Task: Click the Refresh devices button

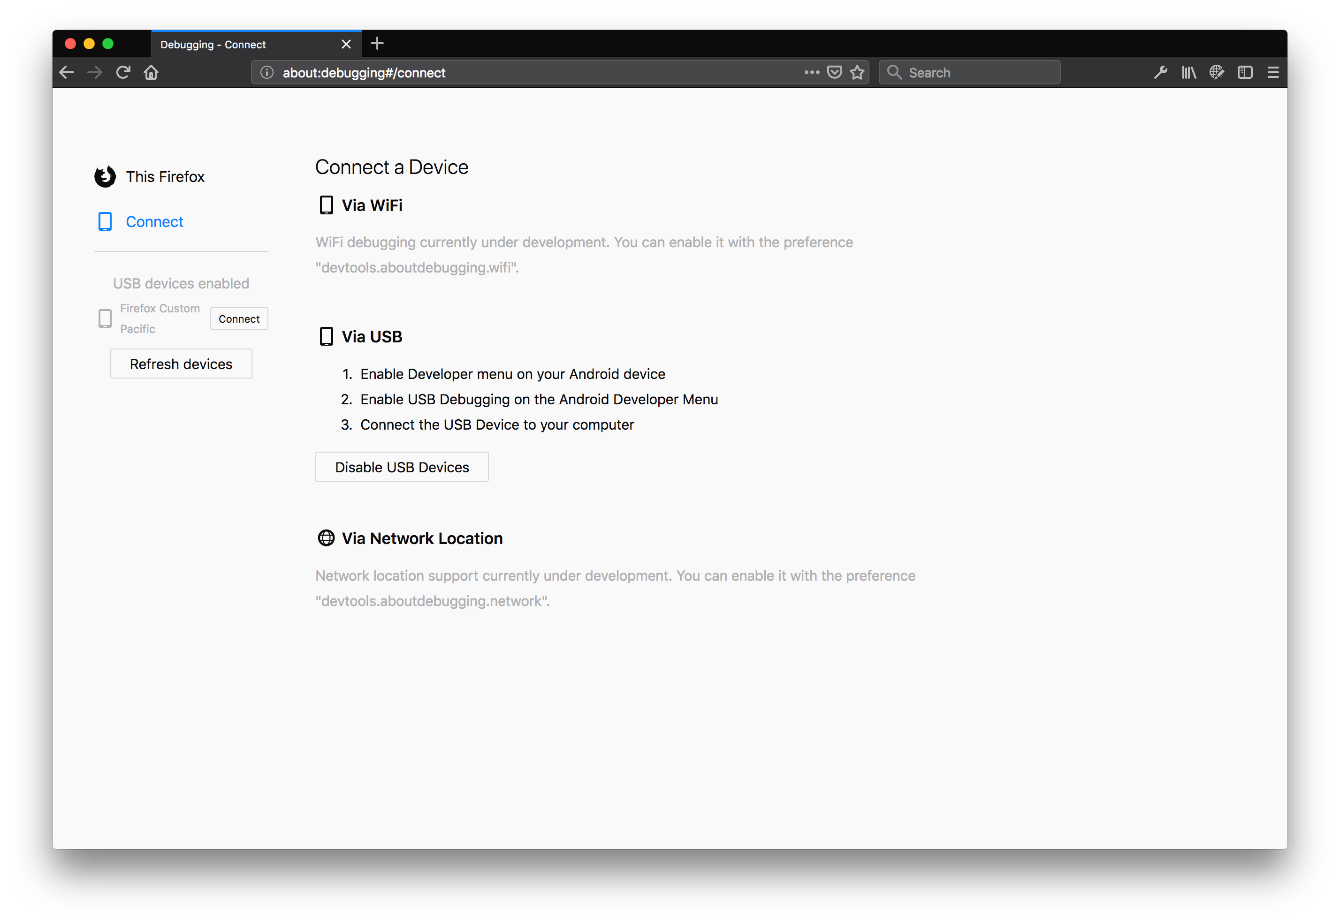Action: 181,364
